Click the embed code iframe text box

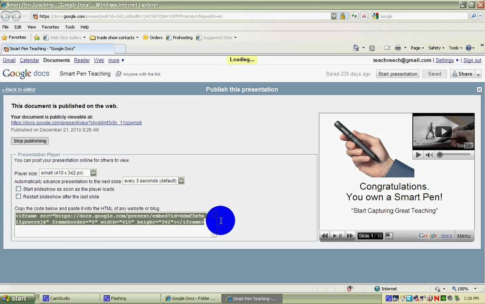click(x=115, y=225)
